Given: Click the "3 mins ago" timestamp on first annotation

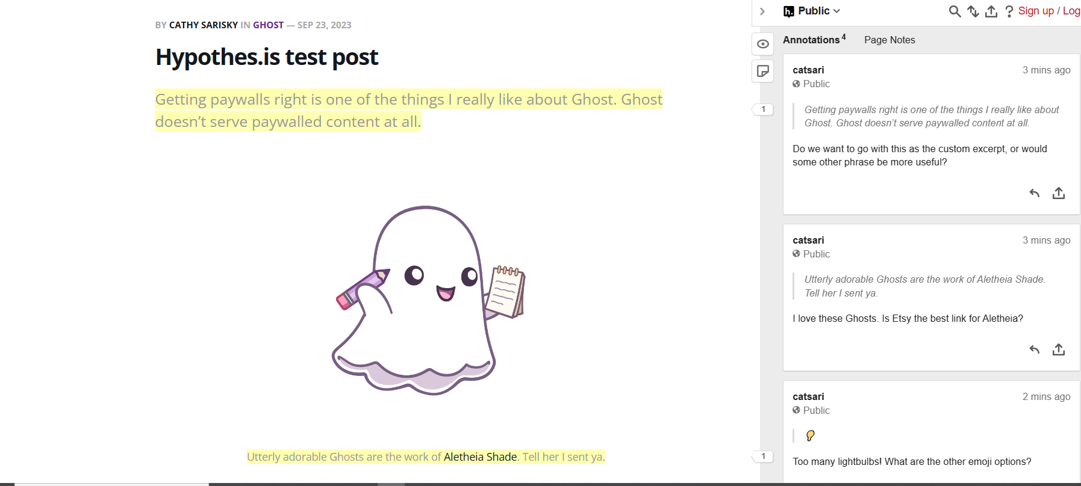Looking at the screenshot, I should click(1046, 70).
